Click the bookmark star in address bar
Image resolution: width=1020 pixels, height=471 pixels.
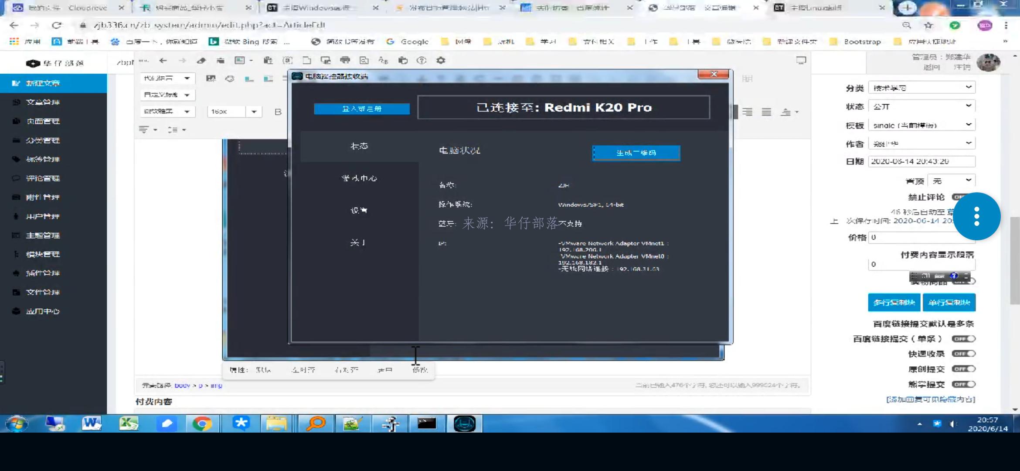click(928, 25)
